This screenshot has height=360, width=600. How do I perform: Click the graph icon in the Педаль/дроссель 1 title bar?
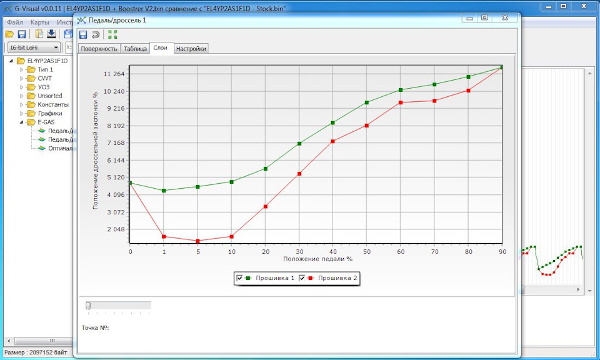click(x=81, y=20)
